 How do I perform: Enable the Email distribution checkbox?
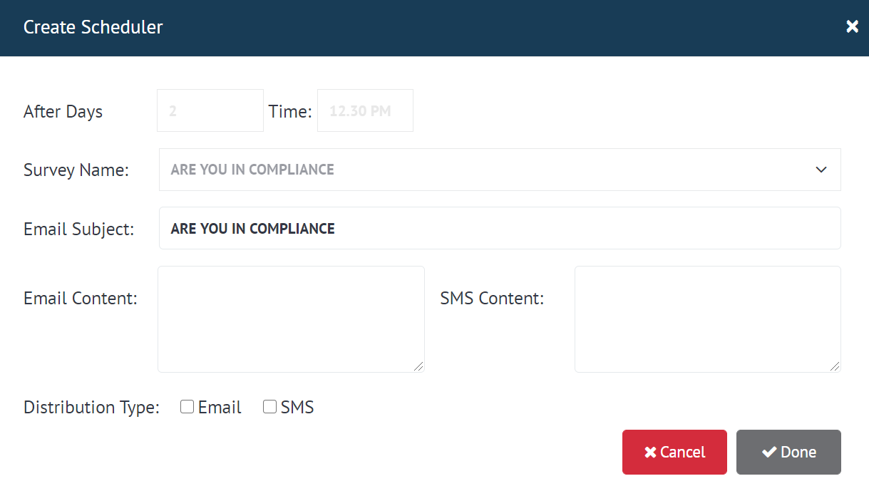click(x=187, y=407)
